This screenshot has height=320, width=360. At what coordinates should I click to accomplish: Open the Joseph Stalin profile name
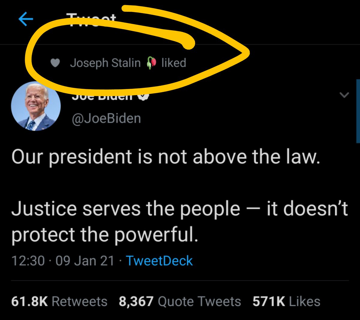[105, 63]
